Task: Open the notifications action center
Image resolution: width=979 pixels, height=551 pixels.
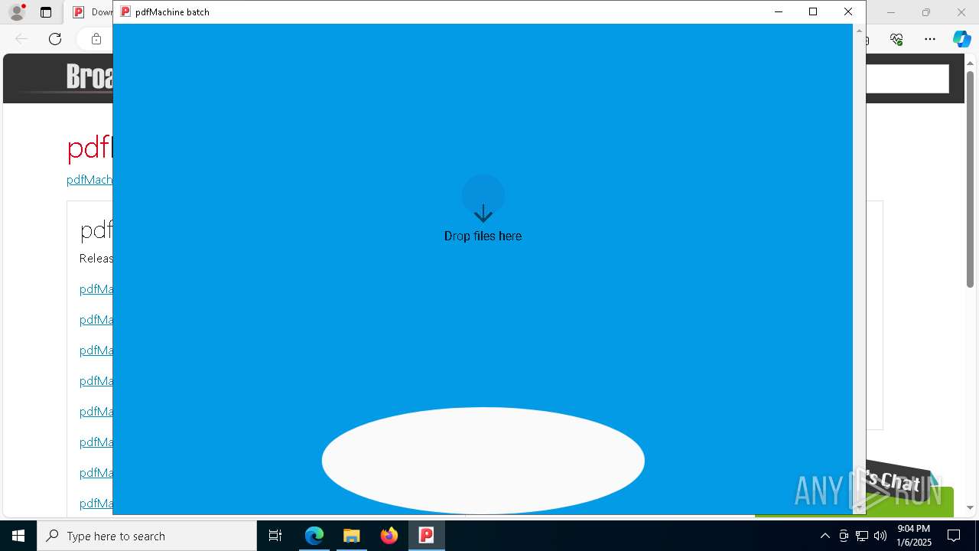Action: tap(954, 536)
